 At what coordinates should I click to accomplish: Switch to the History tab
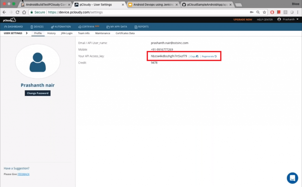(51, 33)
